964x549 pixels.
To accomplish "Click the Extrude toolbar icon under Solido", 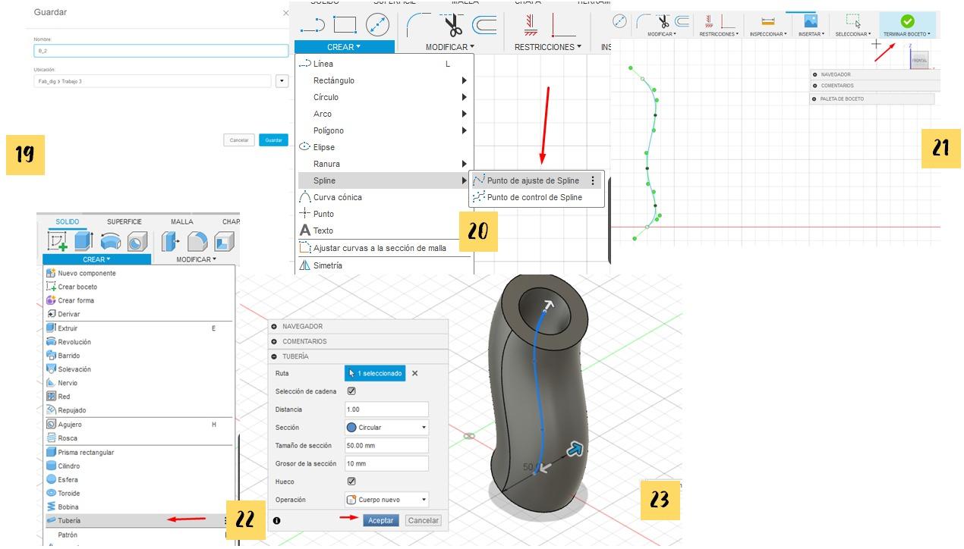I will coord(83,241).
